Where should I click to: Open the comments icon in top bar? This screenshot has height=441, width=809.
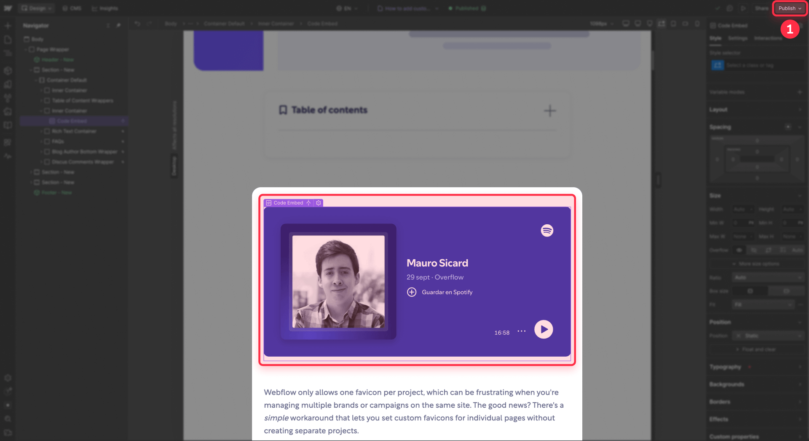point(730,8)
